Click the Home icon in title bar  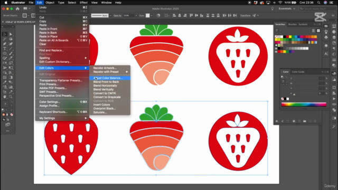pyautogui.click(x=17, y=8)
